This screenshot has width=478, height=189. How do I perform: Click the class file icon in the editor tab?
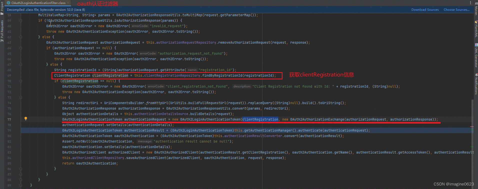tap(8, 3)
